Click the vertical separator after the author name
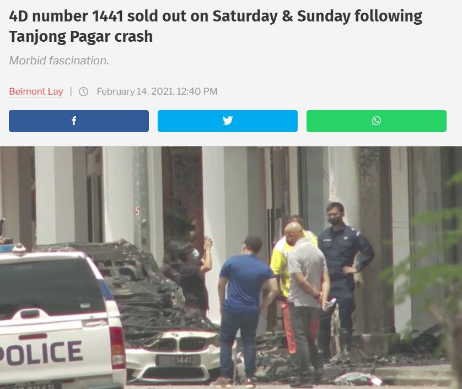Image resolution: width=462 pixels, height=389 pixels. pos(71,91)
